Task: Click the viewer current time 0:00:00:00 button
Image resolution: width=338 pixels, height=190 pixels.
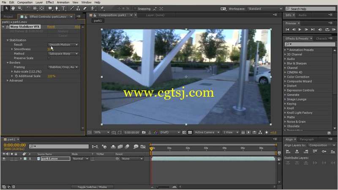Action: (131, 132)
